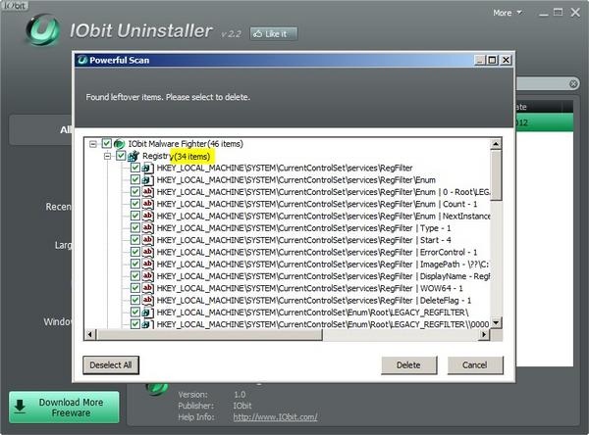Uncheck the Count - 1 value checkbox
Screen dimensions: 589x435
pyautogui.click(x=135, y=204)
